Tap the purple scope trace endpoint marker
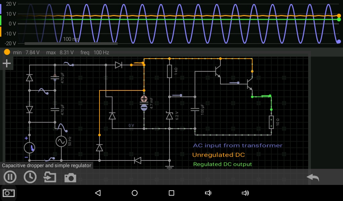 [339, 41]
